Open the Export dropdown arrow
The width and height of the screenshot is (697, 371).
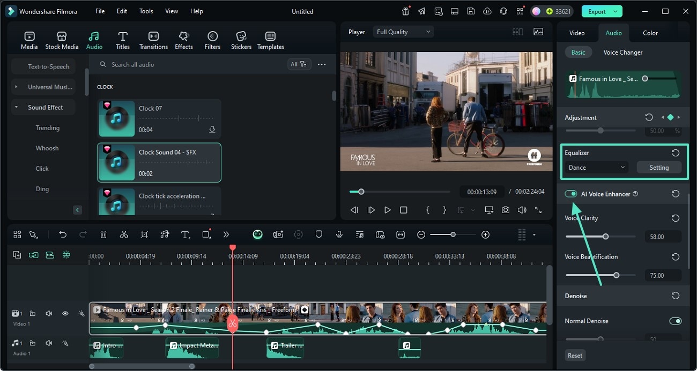(x=616, y=11)
